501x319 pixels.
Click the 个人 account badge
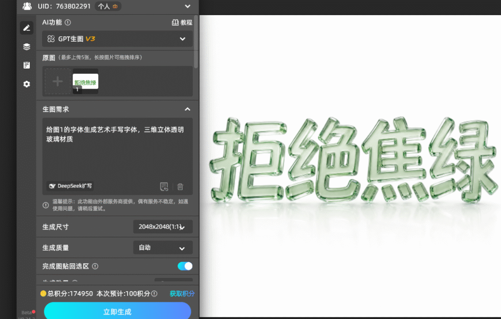coord(108,6)
